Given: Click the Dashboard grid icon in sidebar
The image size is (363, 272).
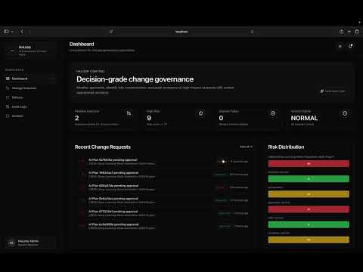Looking at the screenshot, I should [8, 79].
